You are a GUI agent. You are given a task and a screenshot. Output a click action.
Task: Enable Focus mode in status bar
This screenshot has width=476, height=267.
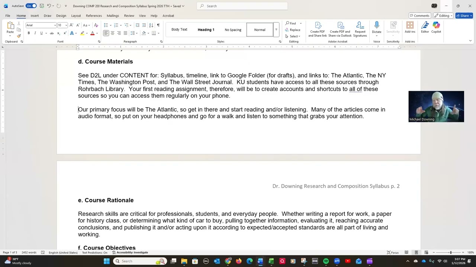pos(393,253)
